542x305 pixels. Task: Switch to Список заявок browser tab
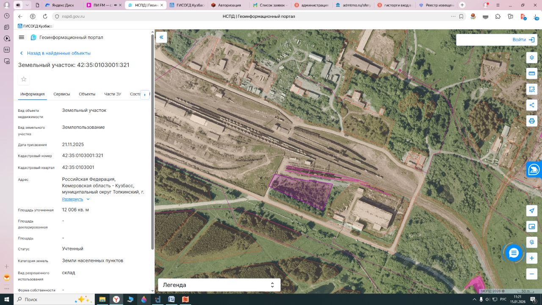tap(270, 5)
